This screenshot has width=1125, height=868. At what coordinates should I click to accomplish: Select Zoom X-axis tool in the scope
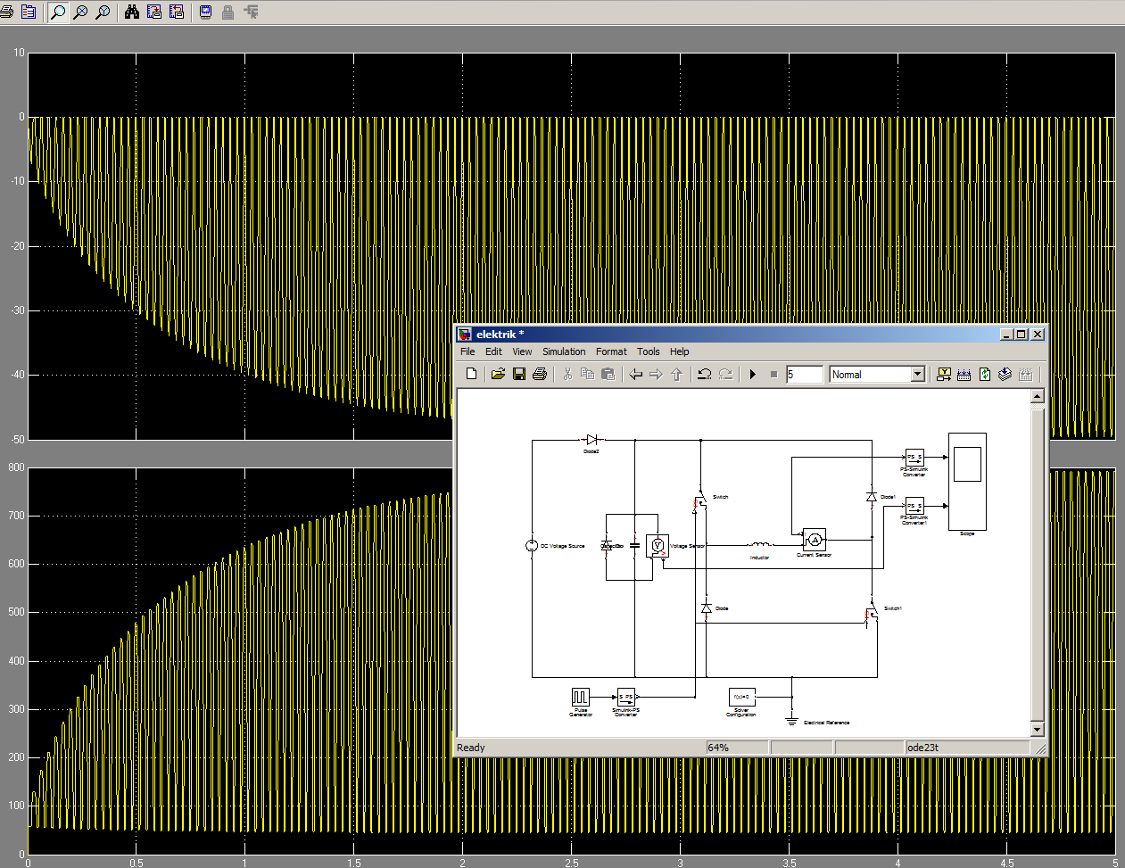click(x=80, y=12)
